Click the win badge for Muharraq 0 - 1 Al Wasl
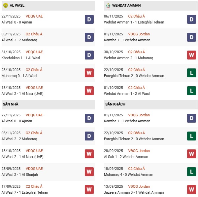This screenshot has height=197, width=198. tap(89, 73)
